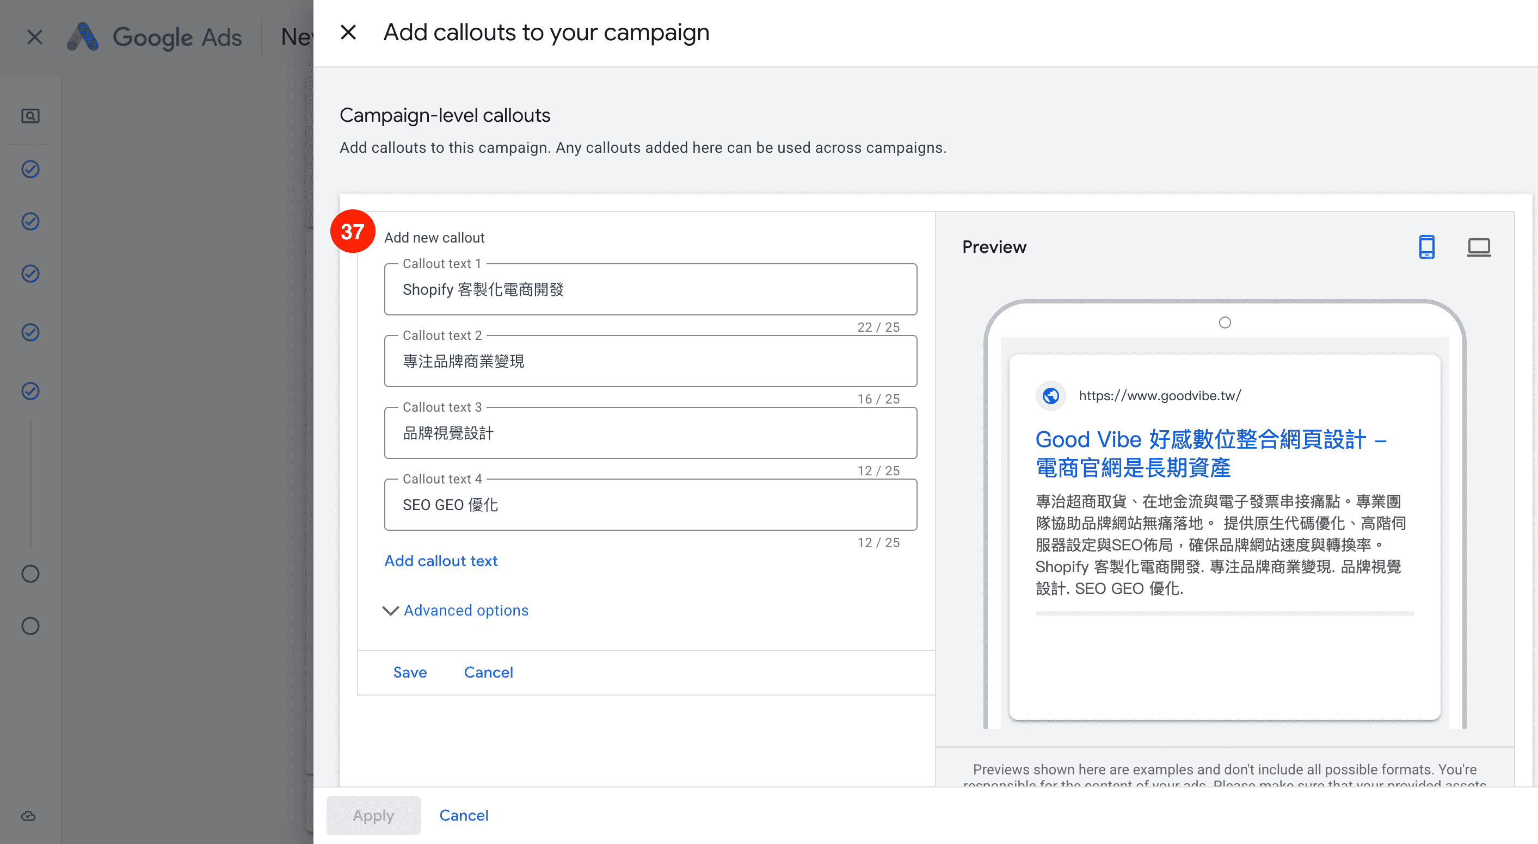Image resolution: width=1538 pixels, height=844 pixels.
Task: Save the new callouts
Action: pos(410,673)
